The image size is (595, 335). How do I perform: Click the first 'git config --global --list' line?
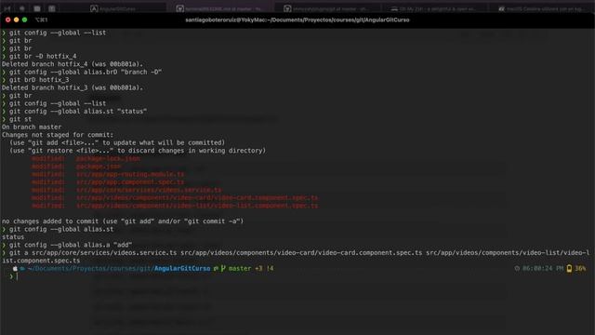pyautogui.click(x=54, y=33)
